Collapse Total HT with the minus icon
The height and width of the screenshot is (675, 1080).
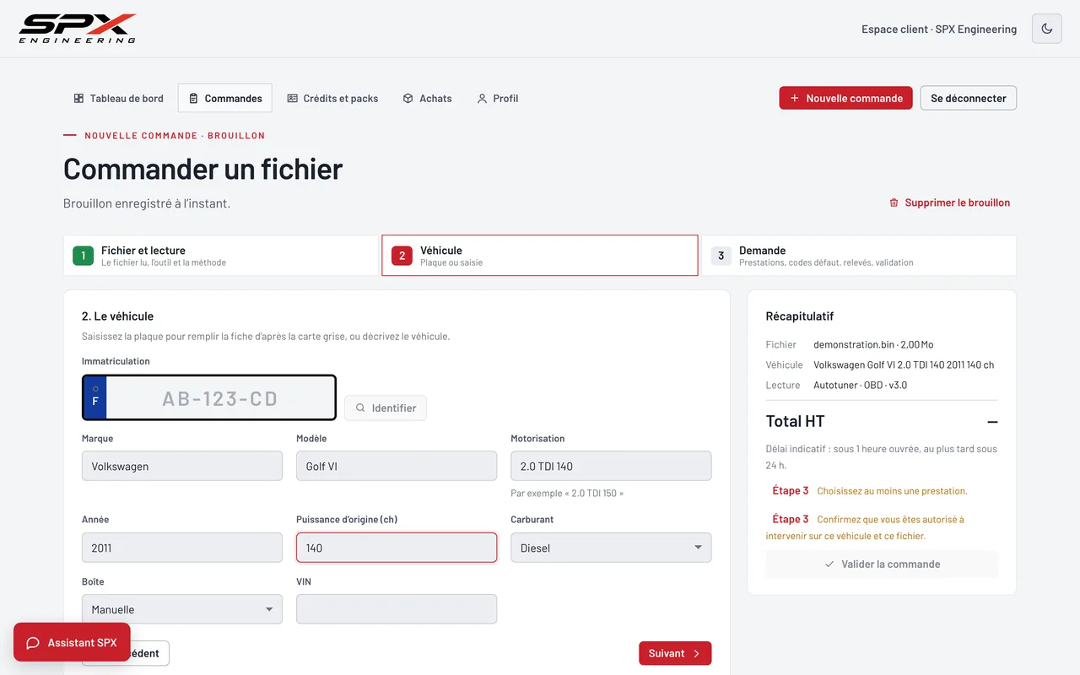pyautogui.click(x=992, y=422)
